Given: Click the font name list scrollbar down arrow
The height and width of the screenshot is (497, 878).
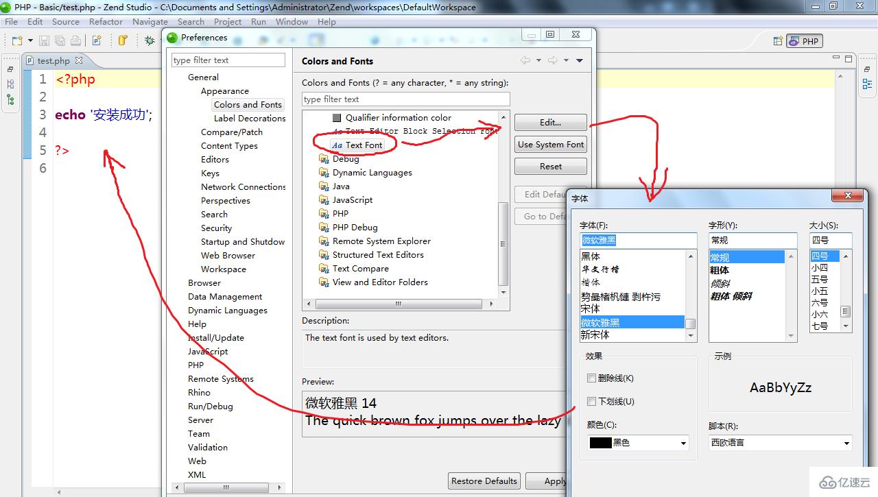Looking at the screenshot, I should 691,336.
